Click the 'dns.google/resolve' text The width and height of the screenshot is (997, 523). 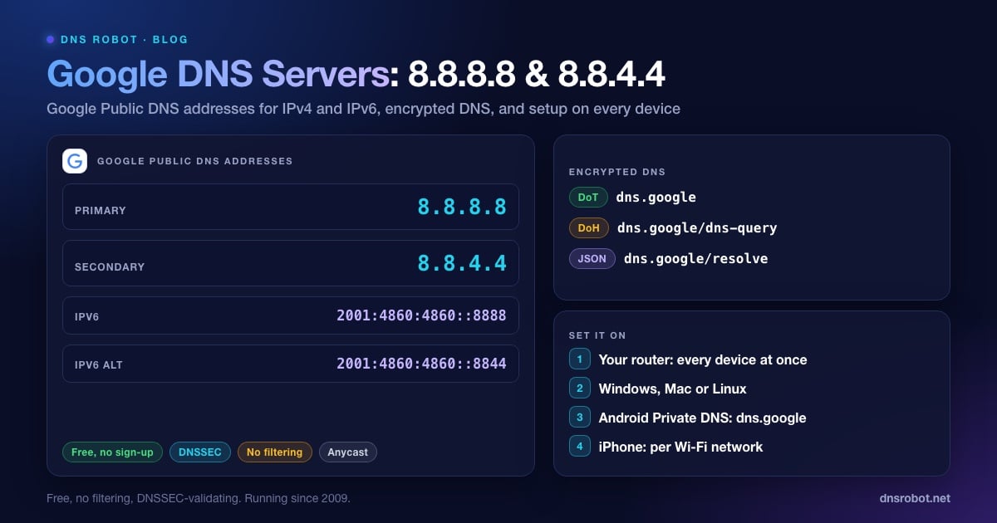[696, 258]
